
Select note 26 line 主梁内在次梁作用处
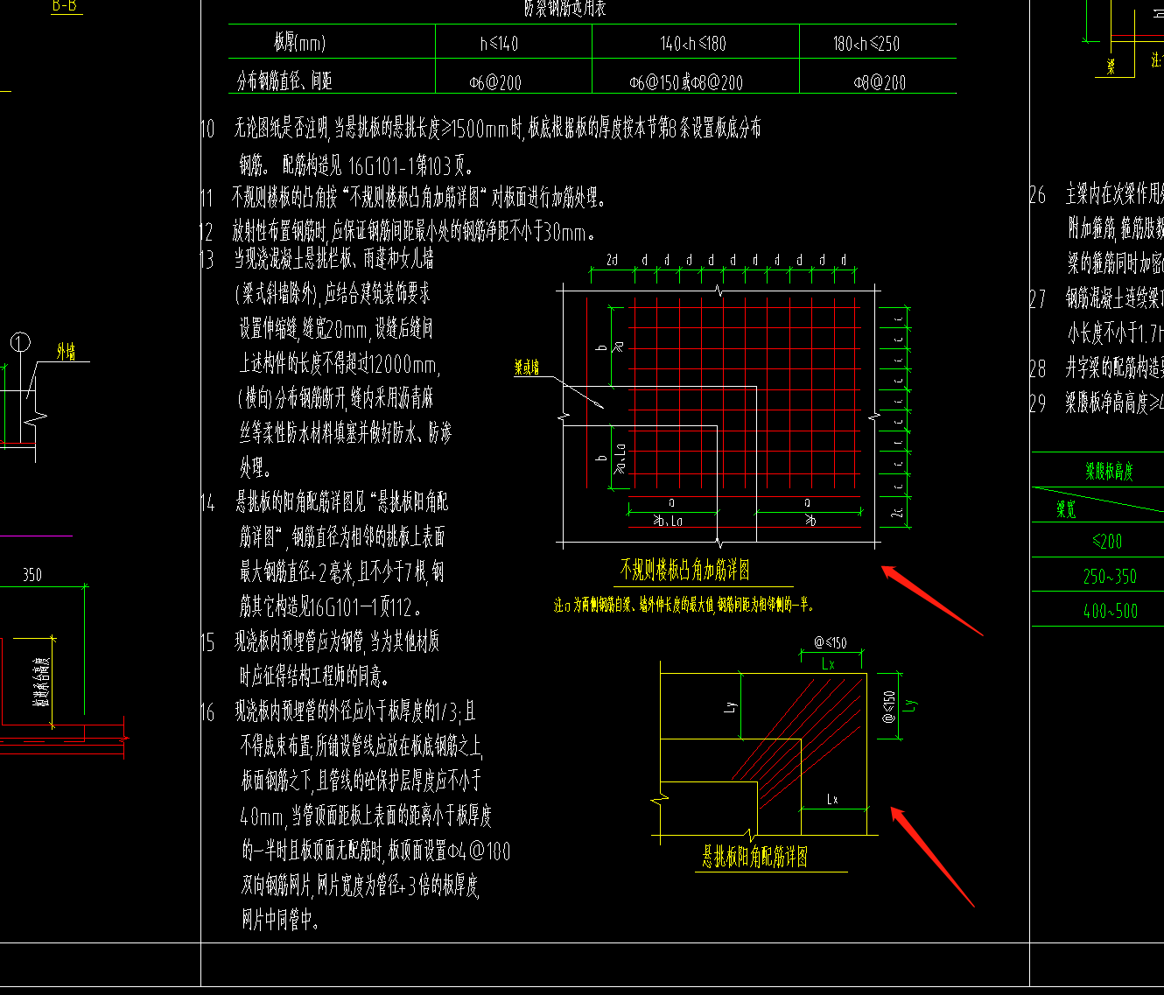1114,193
